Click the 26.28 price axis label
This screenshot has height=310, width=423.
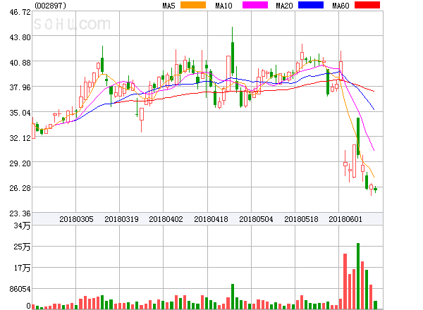(20, 188)
